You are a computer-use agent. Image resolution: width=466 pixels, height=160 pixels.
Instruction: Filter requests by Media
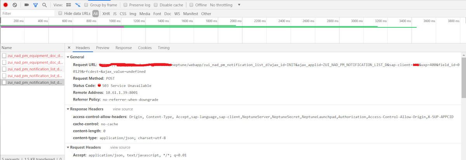coord(145,14)
